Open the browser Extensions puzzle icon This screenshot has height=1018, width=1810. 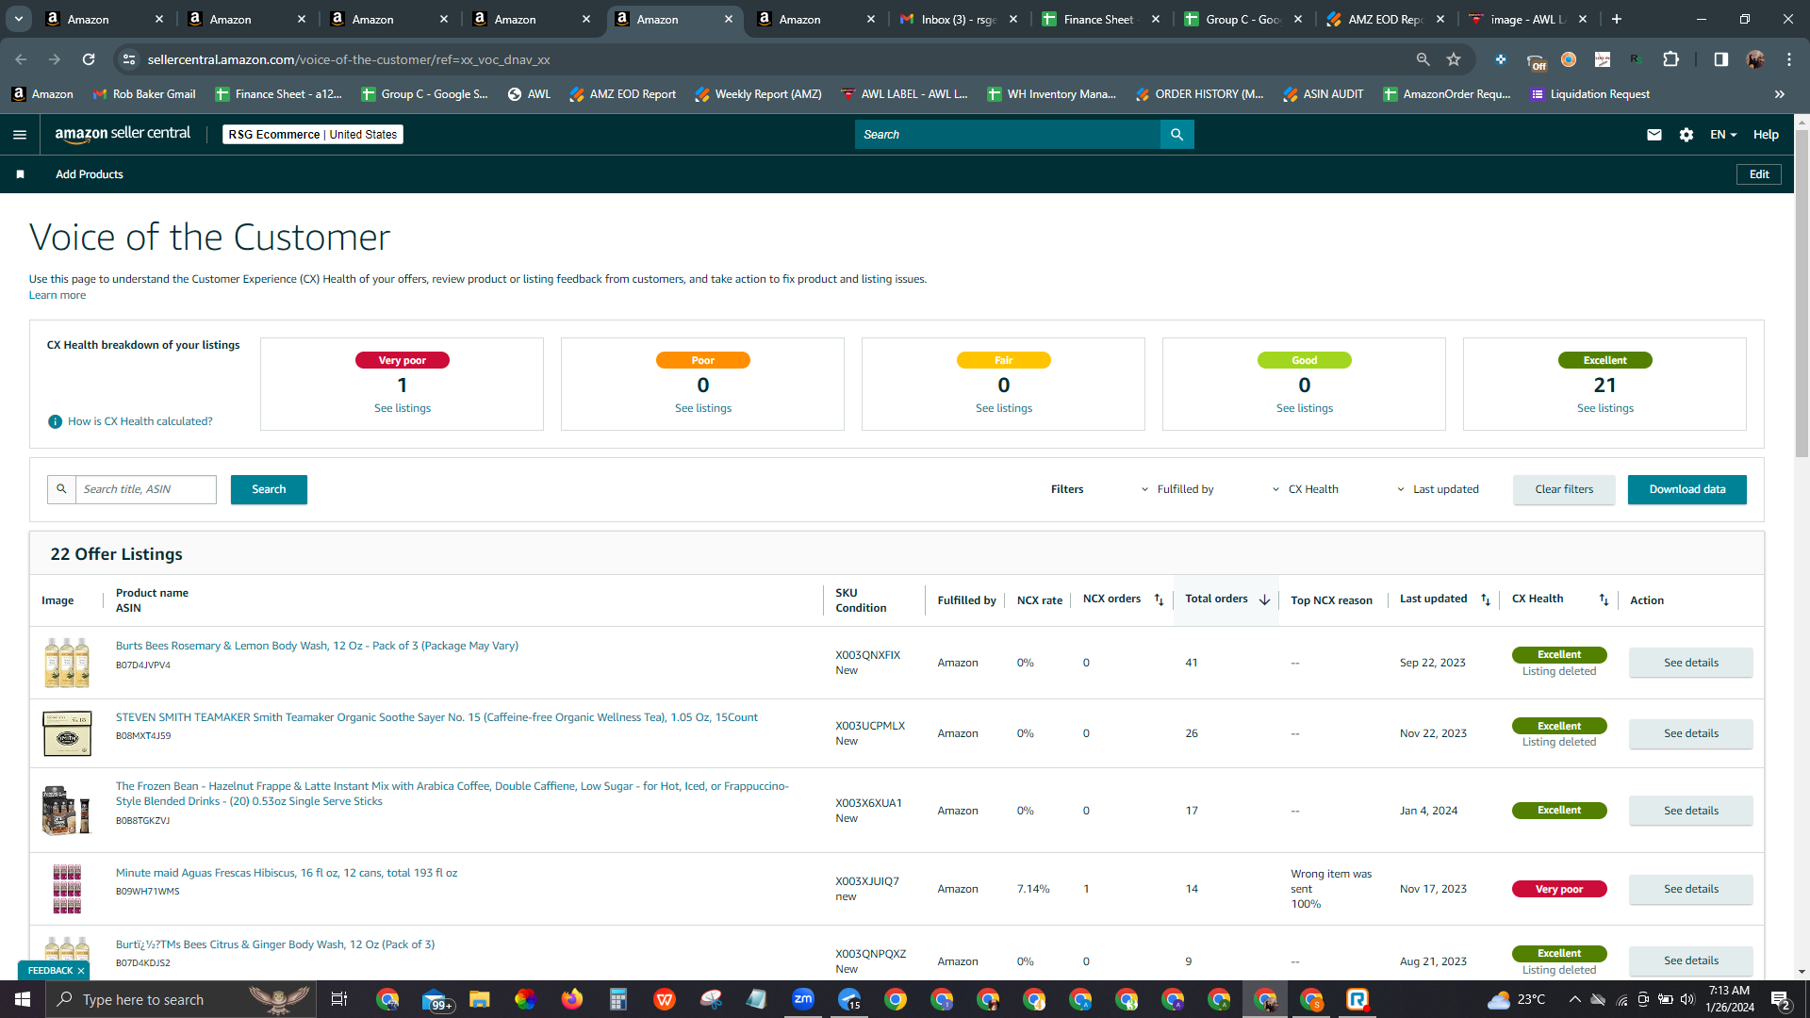[x=1670, y=59]
